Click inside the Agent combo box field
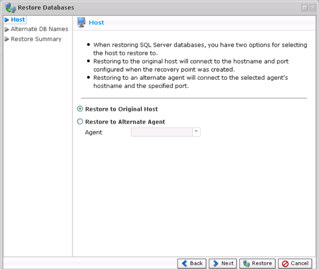This screenshot has width=319, height=270. (x=162, y=132)
